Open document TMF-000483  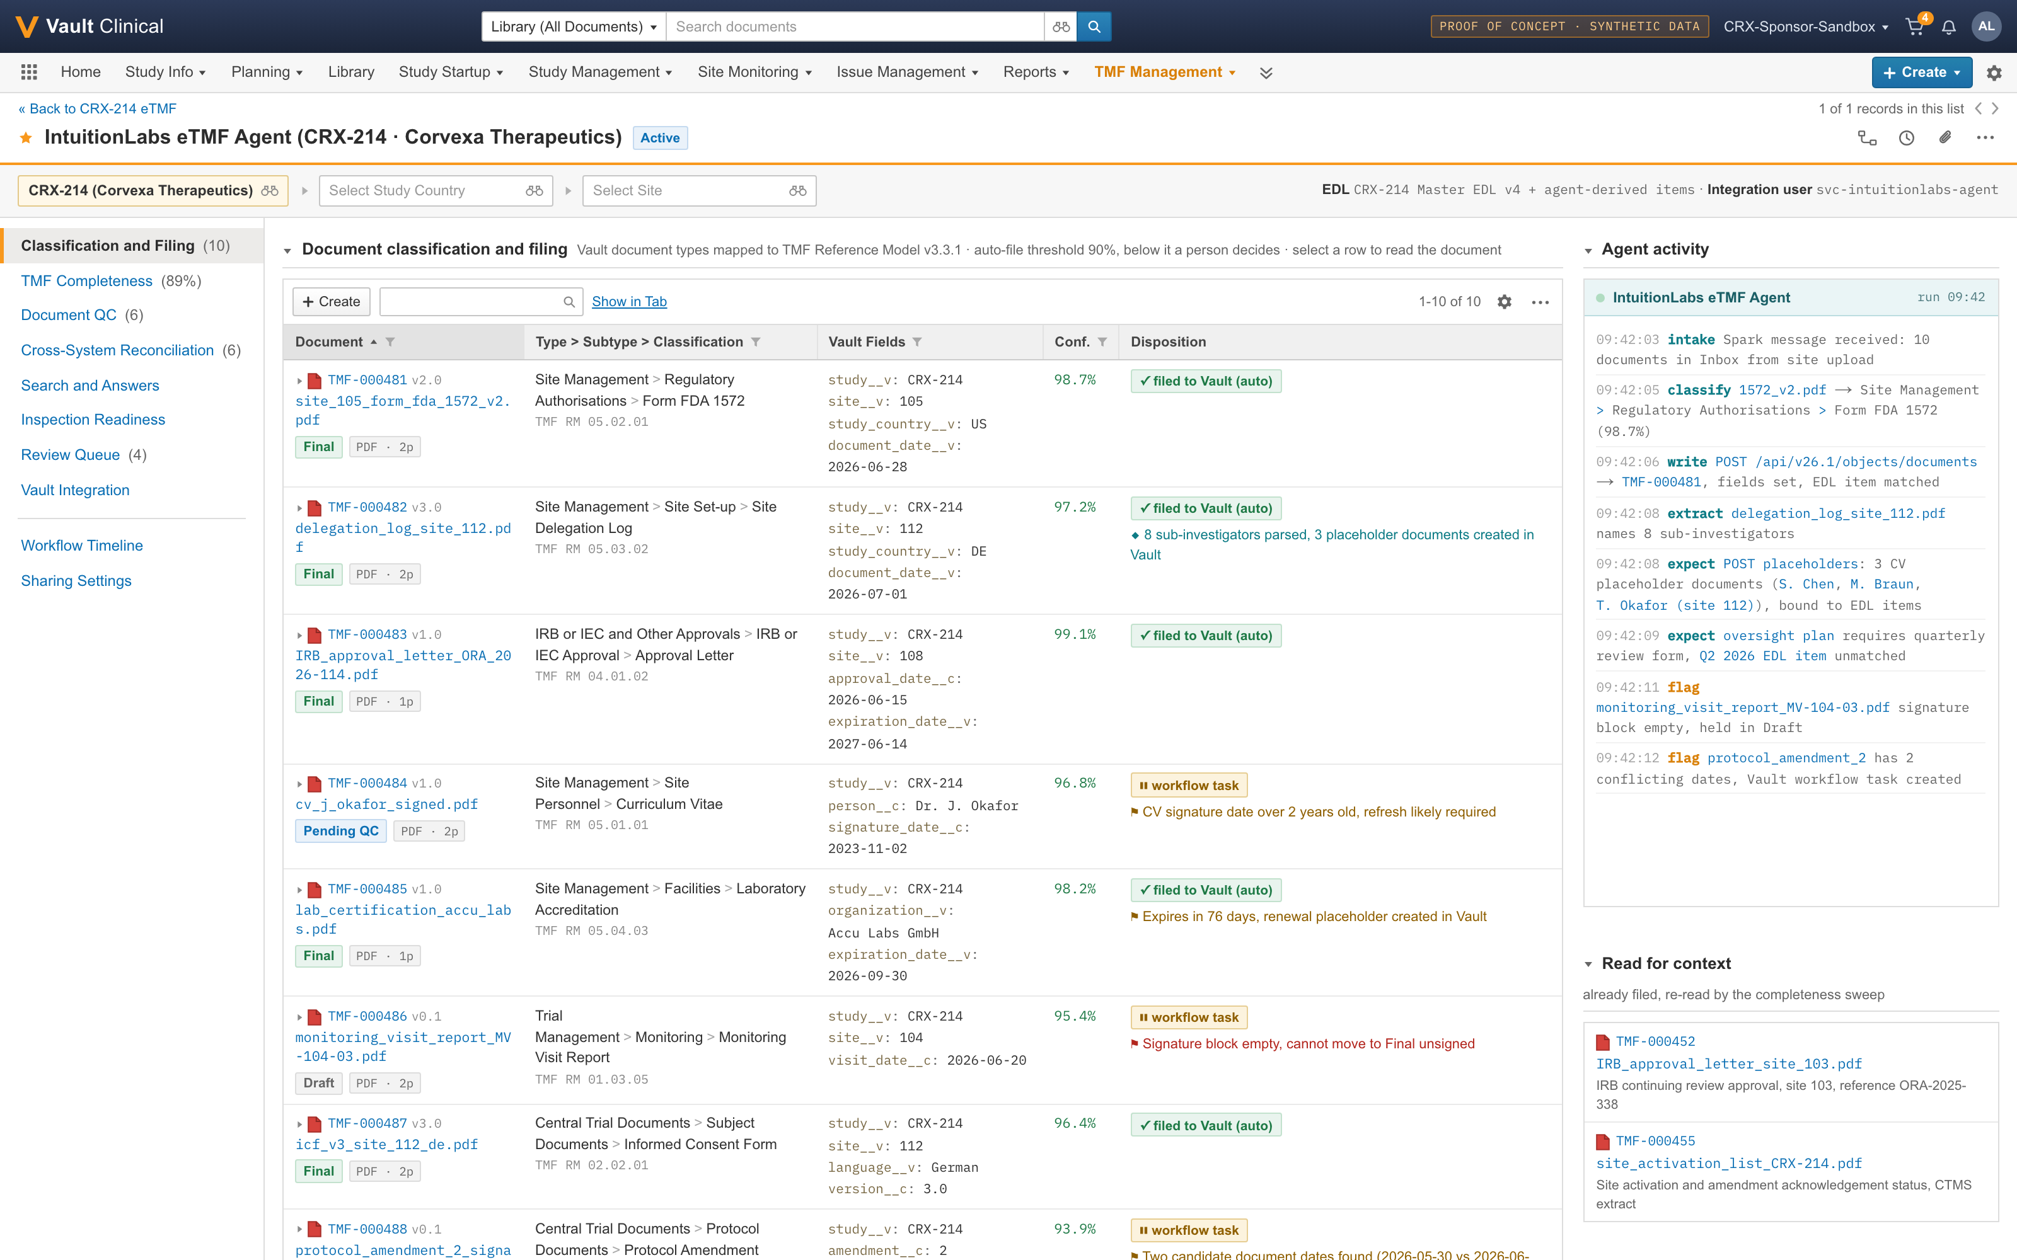click(x=367, y=635)
